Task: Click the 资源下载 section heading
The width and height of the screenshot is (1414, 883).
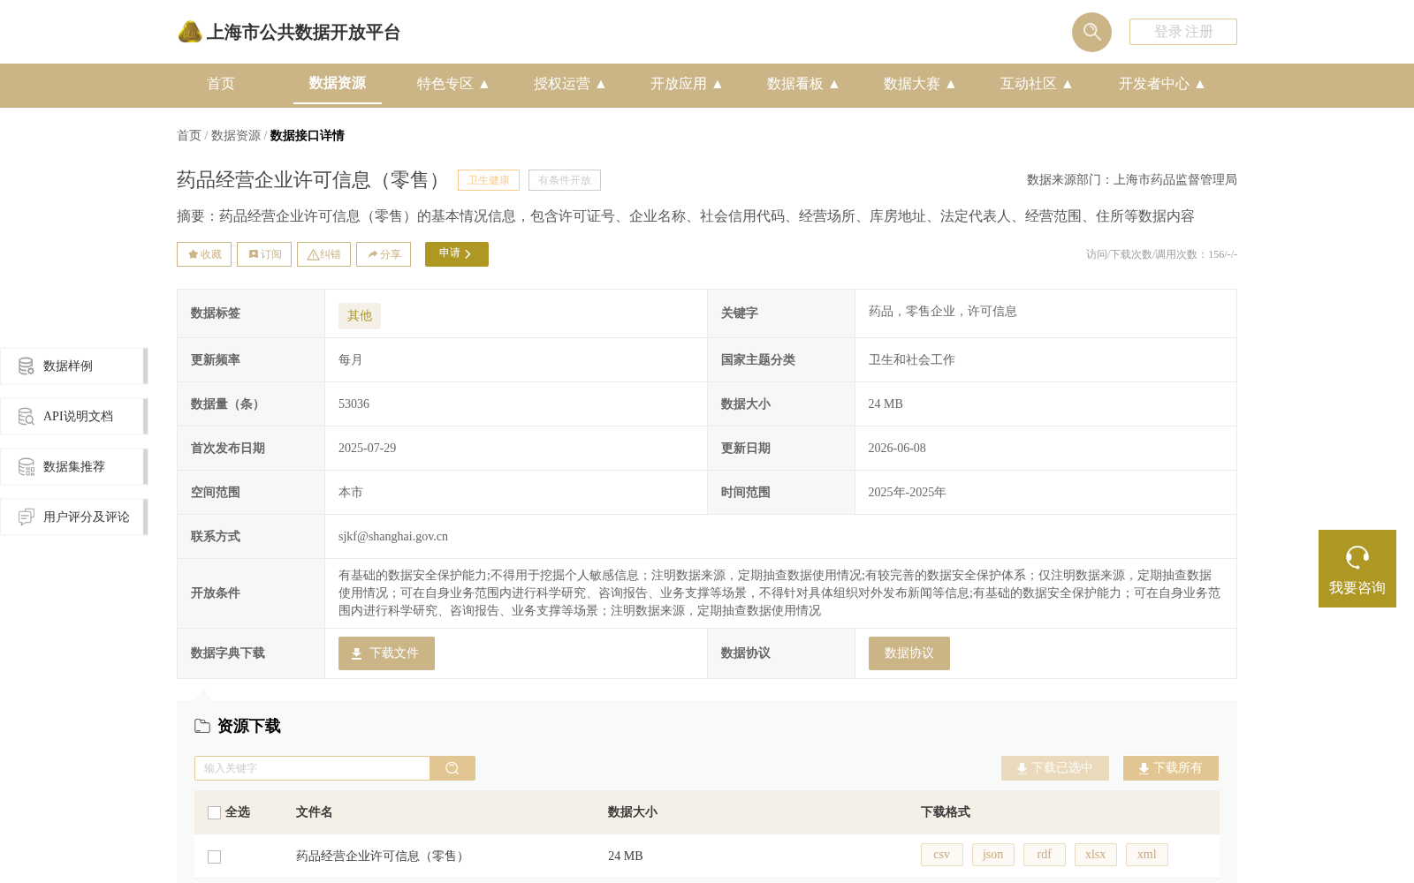Action: [249, 726]
